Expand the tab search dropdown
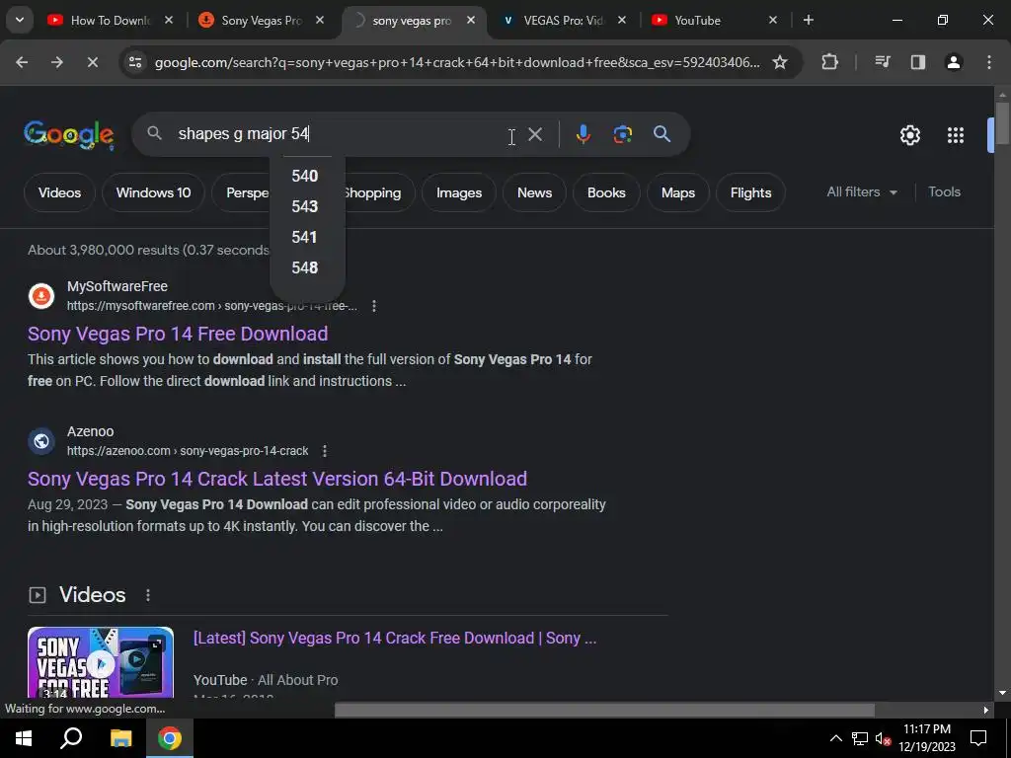 click(x=20, y=20)
